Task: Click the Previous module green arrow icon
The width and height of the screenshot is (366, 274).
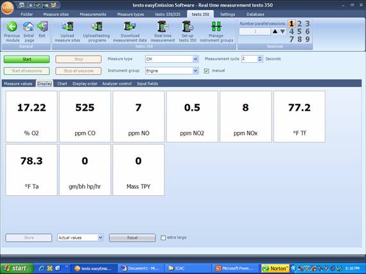Action: click(x=12, y=26)
